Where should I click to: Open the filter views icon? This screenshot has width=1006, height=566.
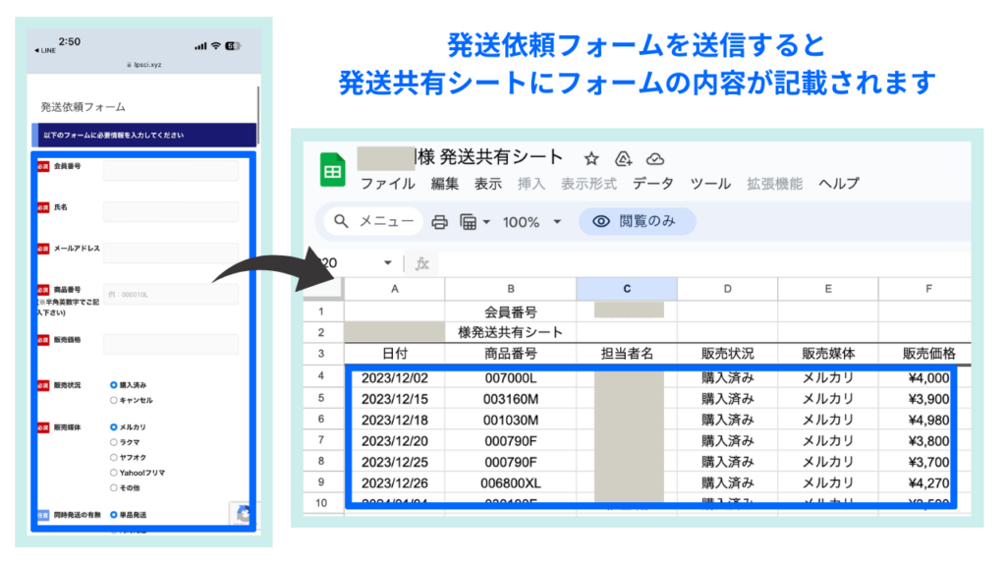[469, 222]
